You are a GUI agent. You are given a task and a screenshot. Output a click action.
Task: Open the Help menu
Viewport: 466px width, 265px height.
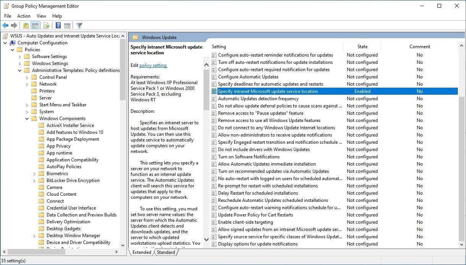click(57, 16)
